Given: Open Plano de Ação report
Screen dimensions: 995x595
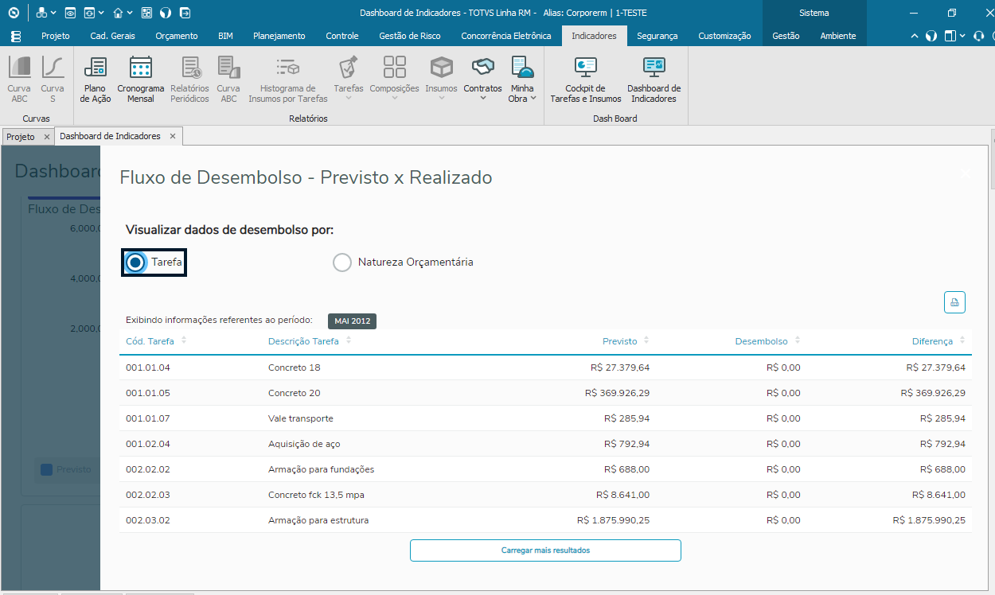Looking at the screenshot, I should click(96, 80).
